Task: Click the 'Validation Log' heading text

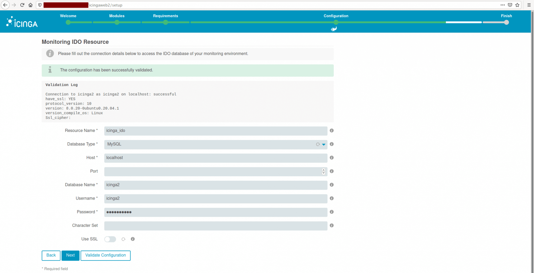Action: (61, 85)
